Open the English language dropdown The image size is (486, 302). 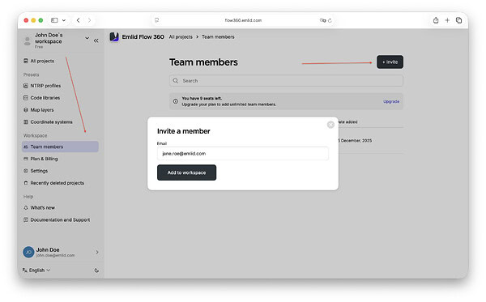click(36, 270)
